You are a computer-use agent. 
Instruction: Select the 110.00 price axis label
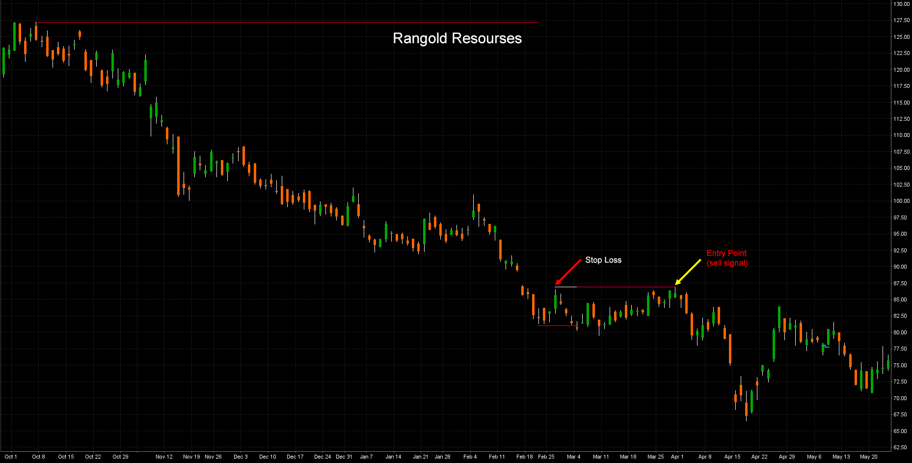pyautogui.click(x=901, y=135)
